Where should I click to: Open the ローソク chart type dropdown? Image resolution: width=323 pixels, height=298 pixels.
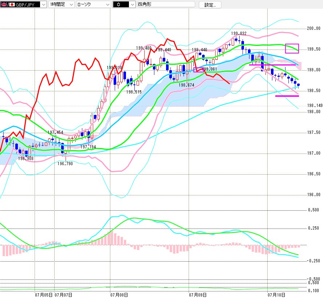point(94,4)
